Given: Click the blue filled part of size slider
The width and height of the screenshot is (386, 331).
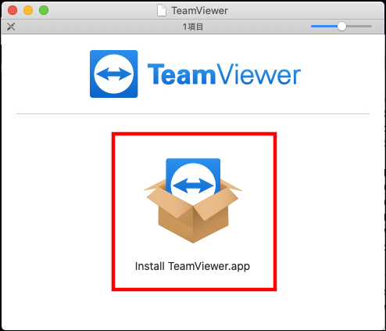Looking at the screenshot, I should click(324, 27).
